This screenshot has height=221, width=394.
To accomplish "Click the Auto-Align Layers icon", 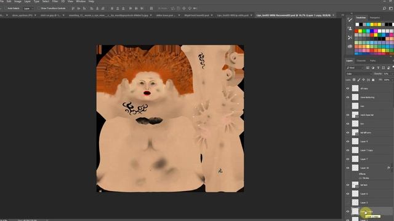I will pyautogui.click(x=151, y=8).
